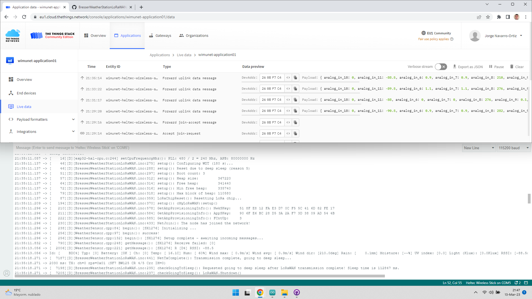This screenshot has height=299, width=532.
Task: Click Live data breadcrumb link
Action: click(184, 55)
